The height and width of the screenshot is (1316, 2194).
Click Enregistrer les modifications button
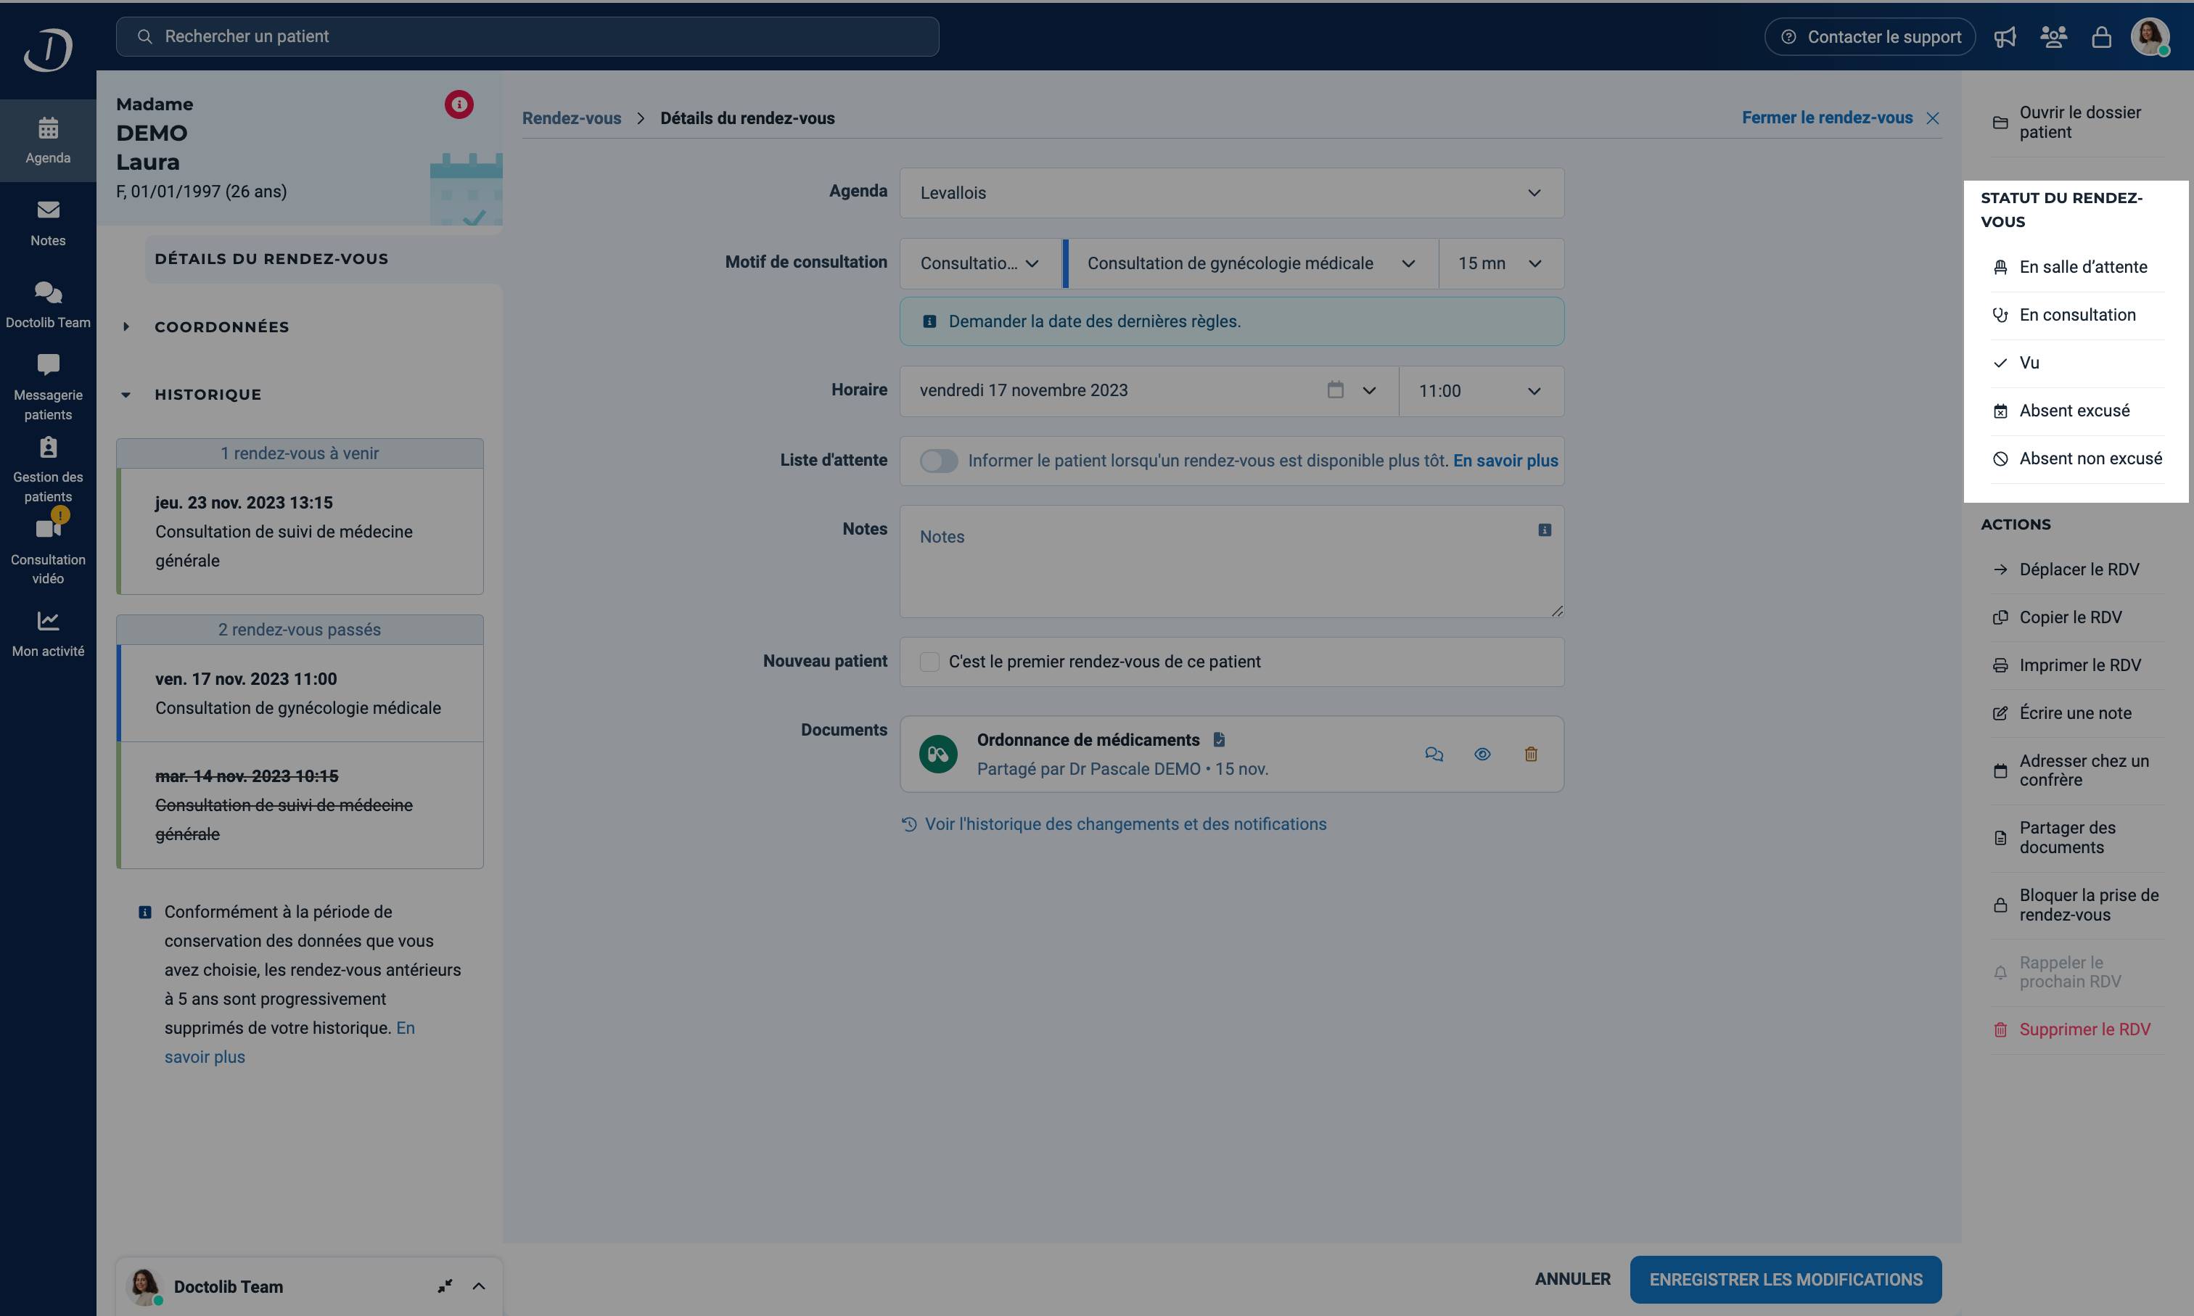(1786, 1280)
